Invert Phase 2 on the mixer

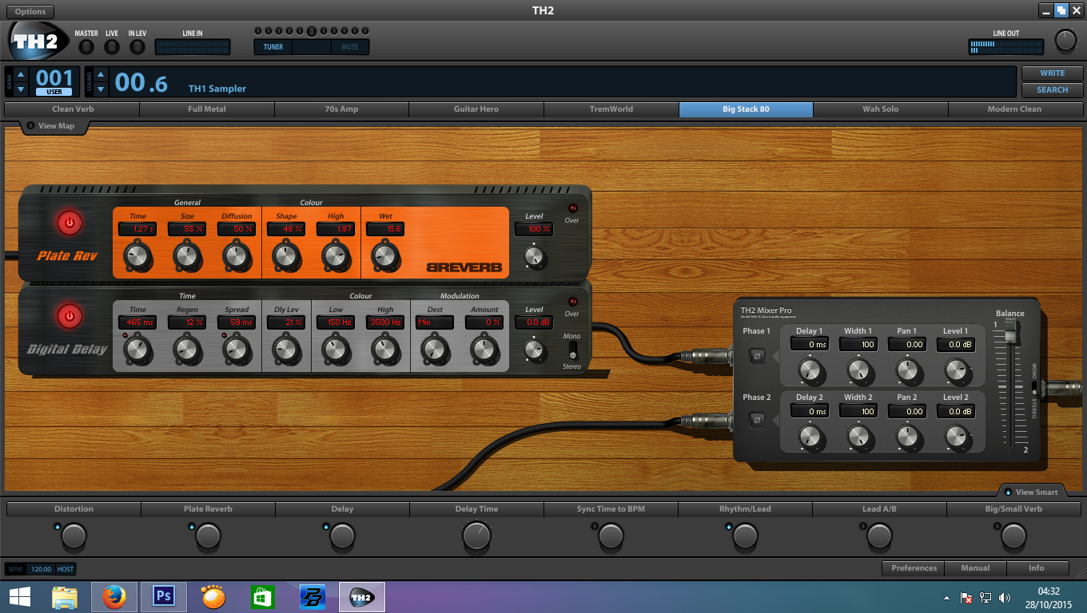click(x=757, y=420)
